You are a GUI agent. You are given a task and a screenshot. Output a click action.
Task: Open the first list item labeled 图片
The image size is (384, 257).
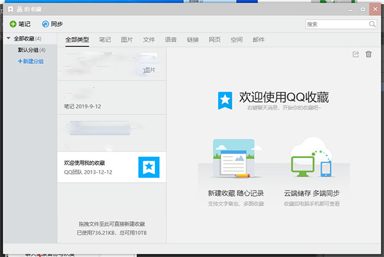(112, 64)
